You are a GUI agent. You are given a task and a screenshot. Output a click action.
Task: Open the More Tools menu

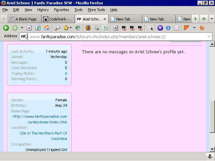(96, 10)
